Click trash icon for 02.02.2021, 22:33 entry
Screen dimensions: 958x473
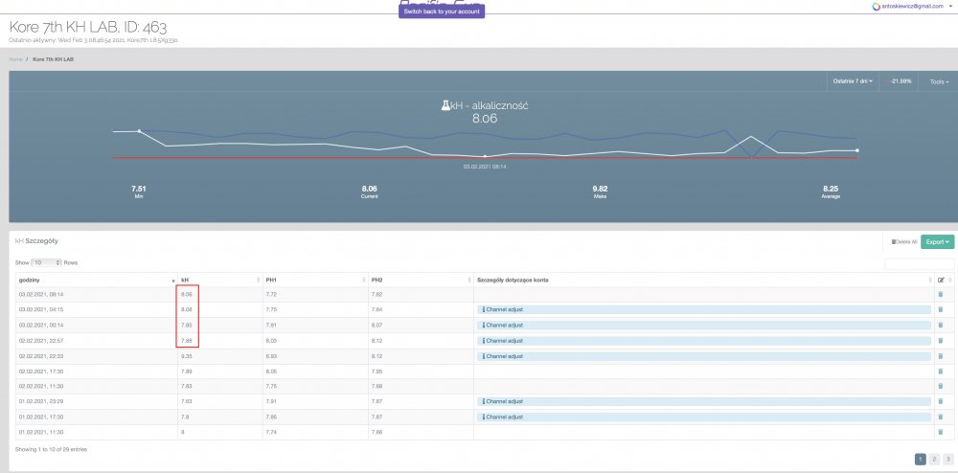(x=940, y=355)
